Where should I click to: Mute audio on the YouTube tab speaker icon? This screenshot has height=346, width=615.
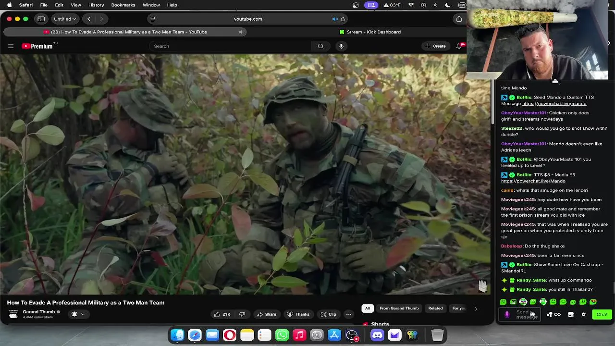242,32
